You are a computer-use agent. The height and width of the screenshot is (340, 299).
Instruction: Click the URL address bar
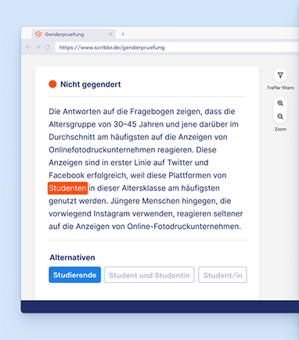click(177, 48)
